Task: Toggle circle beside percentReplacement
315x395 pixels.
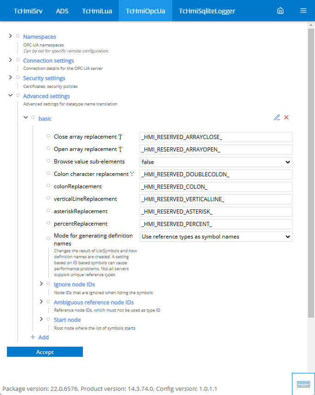Action: [48, 223]
